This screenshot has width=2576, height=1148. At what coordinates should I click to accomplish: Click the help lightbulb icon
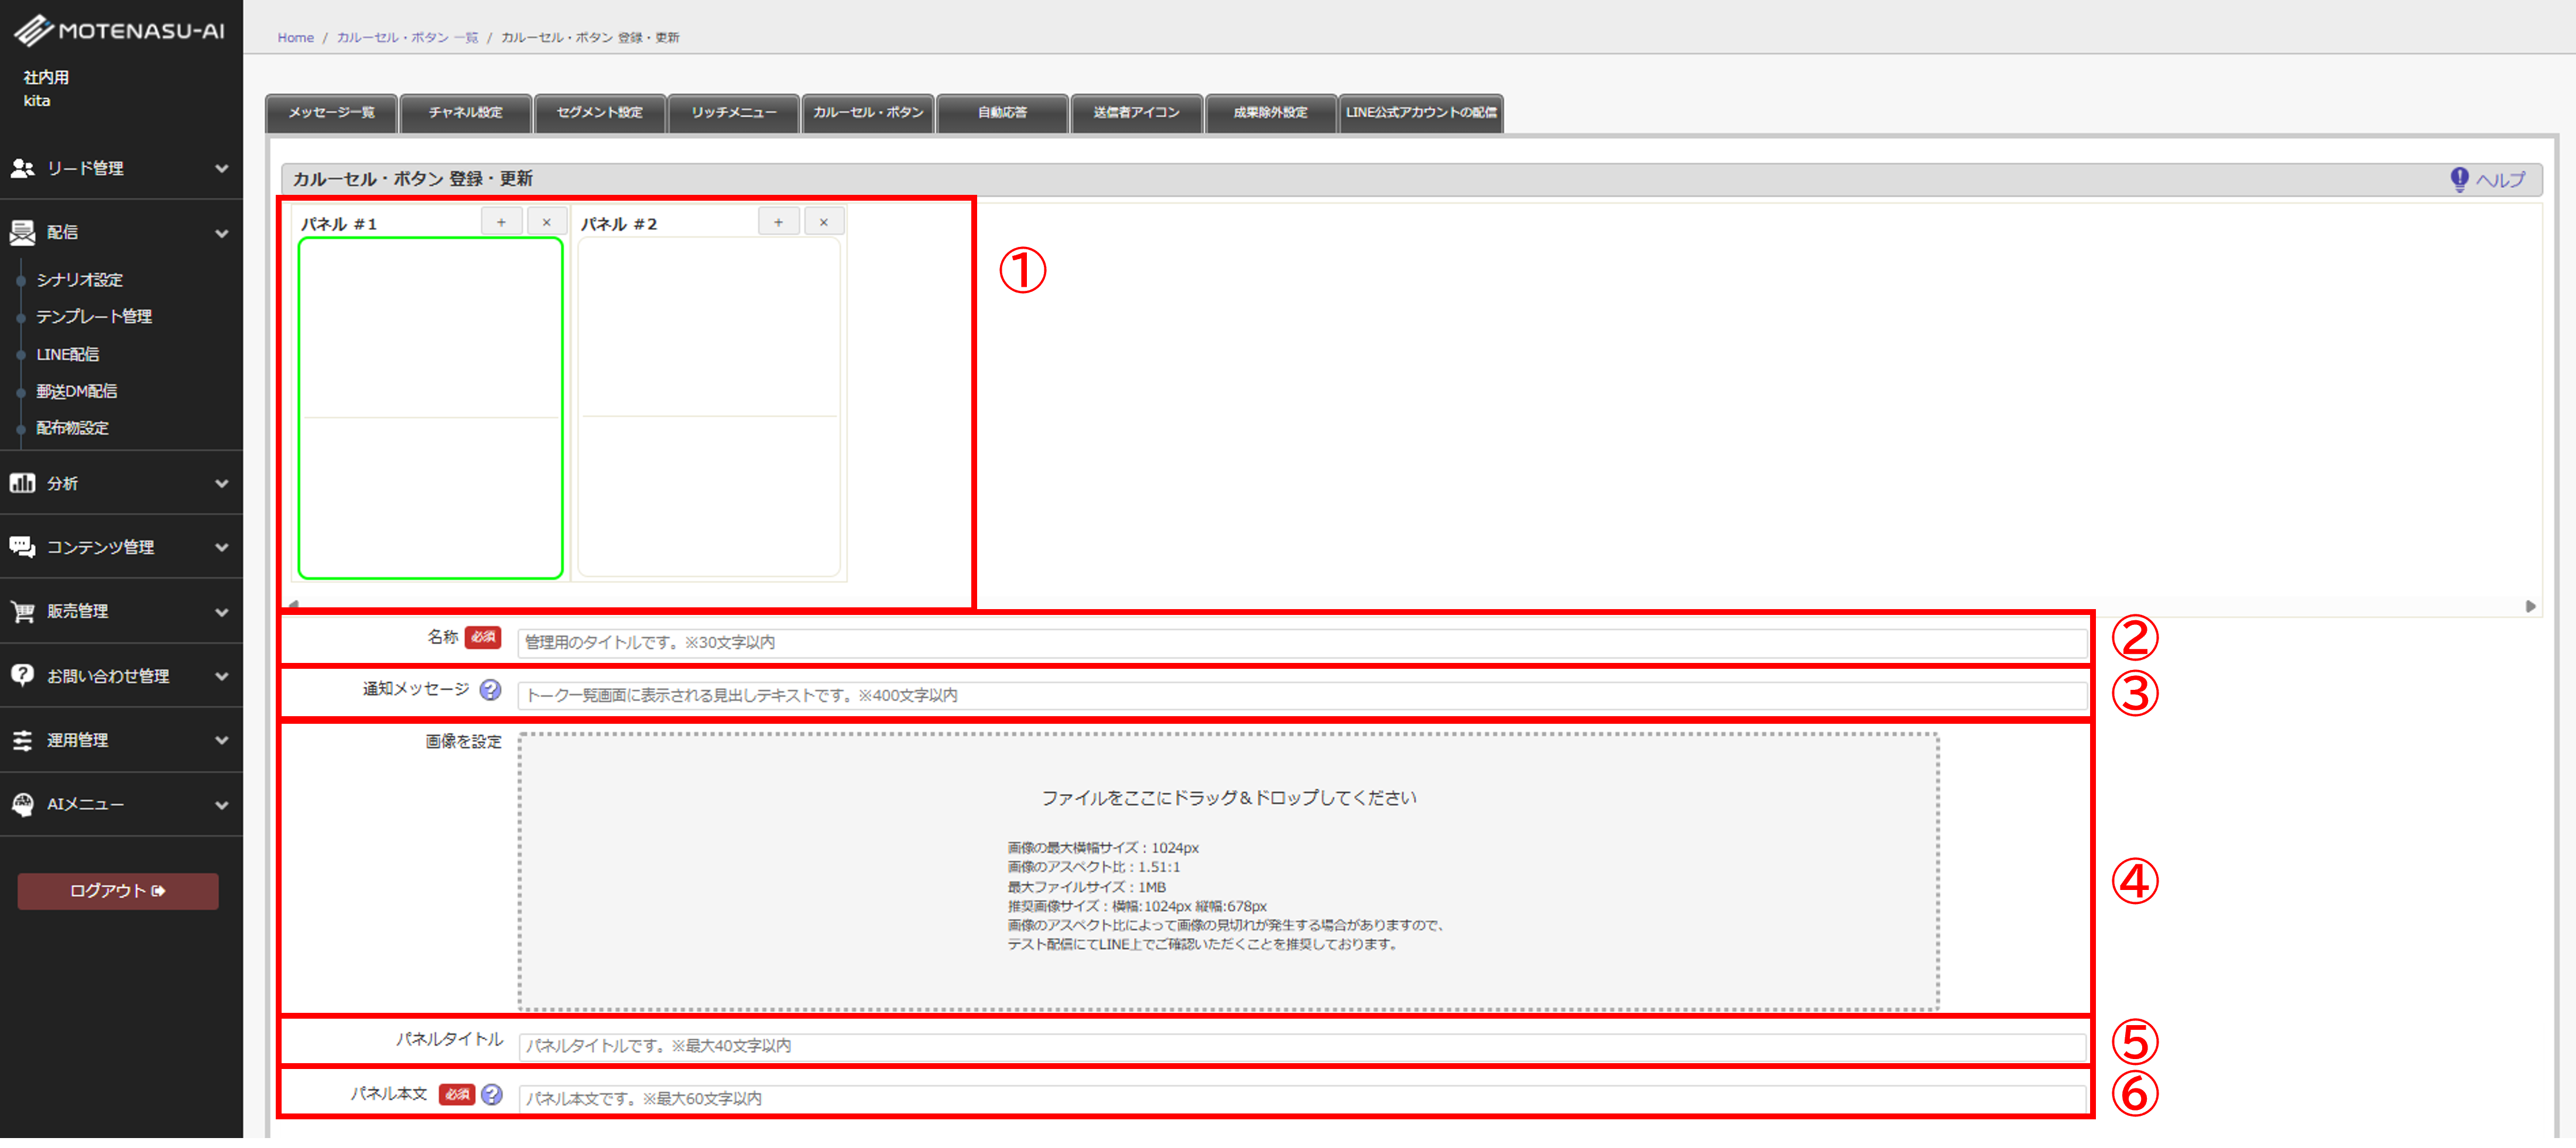pyautogui.click(x=2459, y=180)
